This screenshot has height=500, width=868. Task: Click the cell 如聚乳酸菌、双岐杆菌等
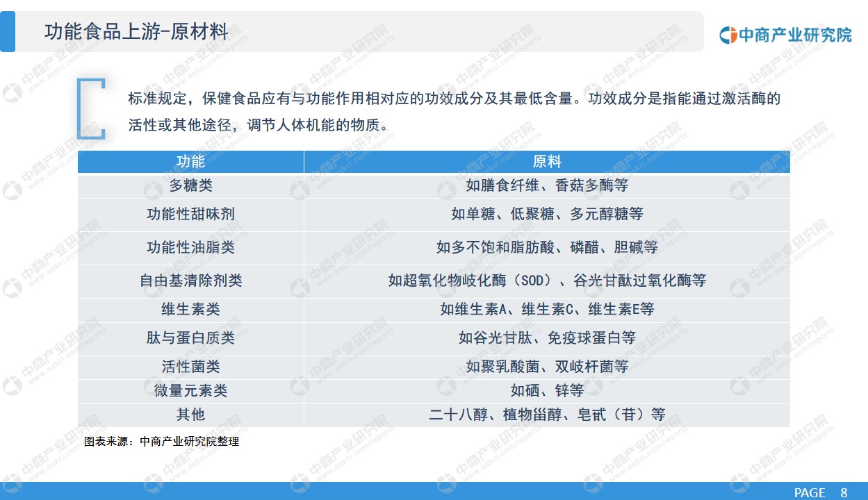click(547, 367)
